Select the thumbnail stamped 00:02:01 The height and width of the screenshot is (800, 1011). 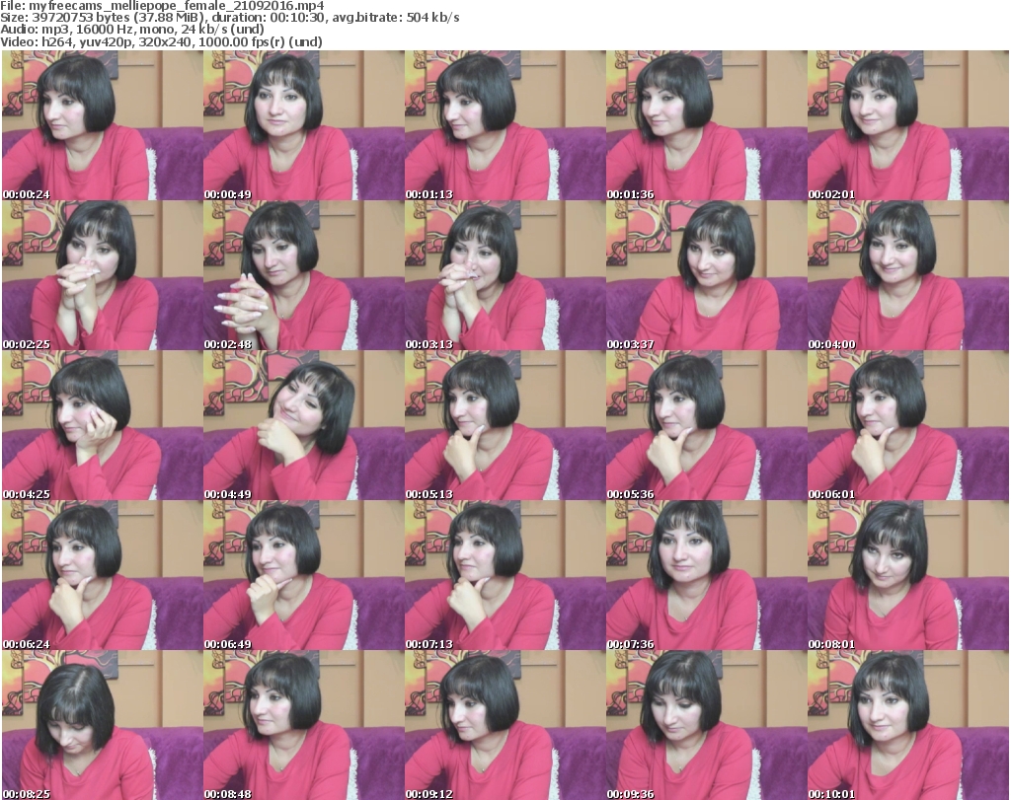click(908, 125)
